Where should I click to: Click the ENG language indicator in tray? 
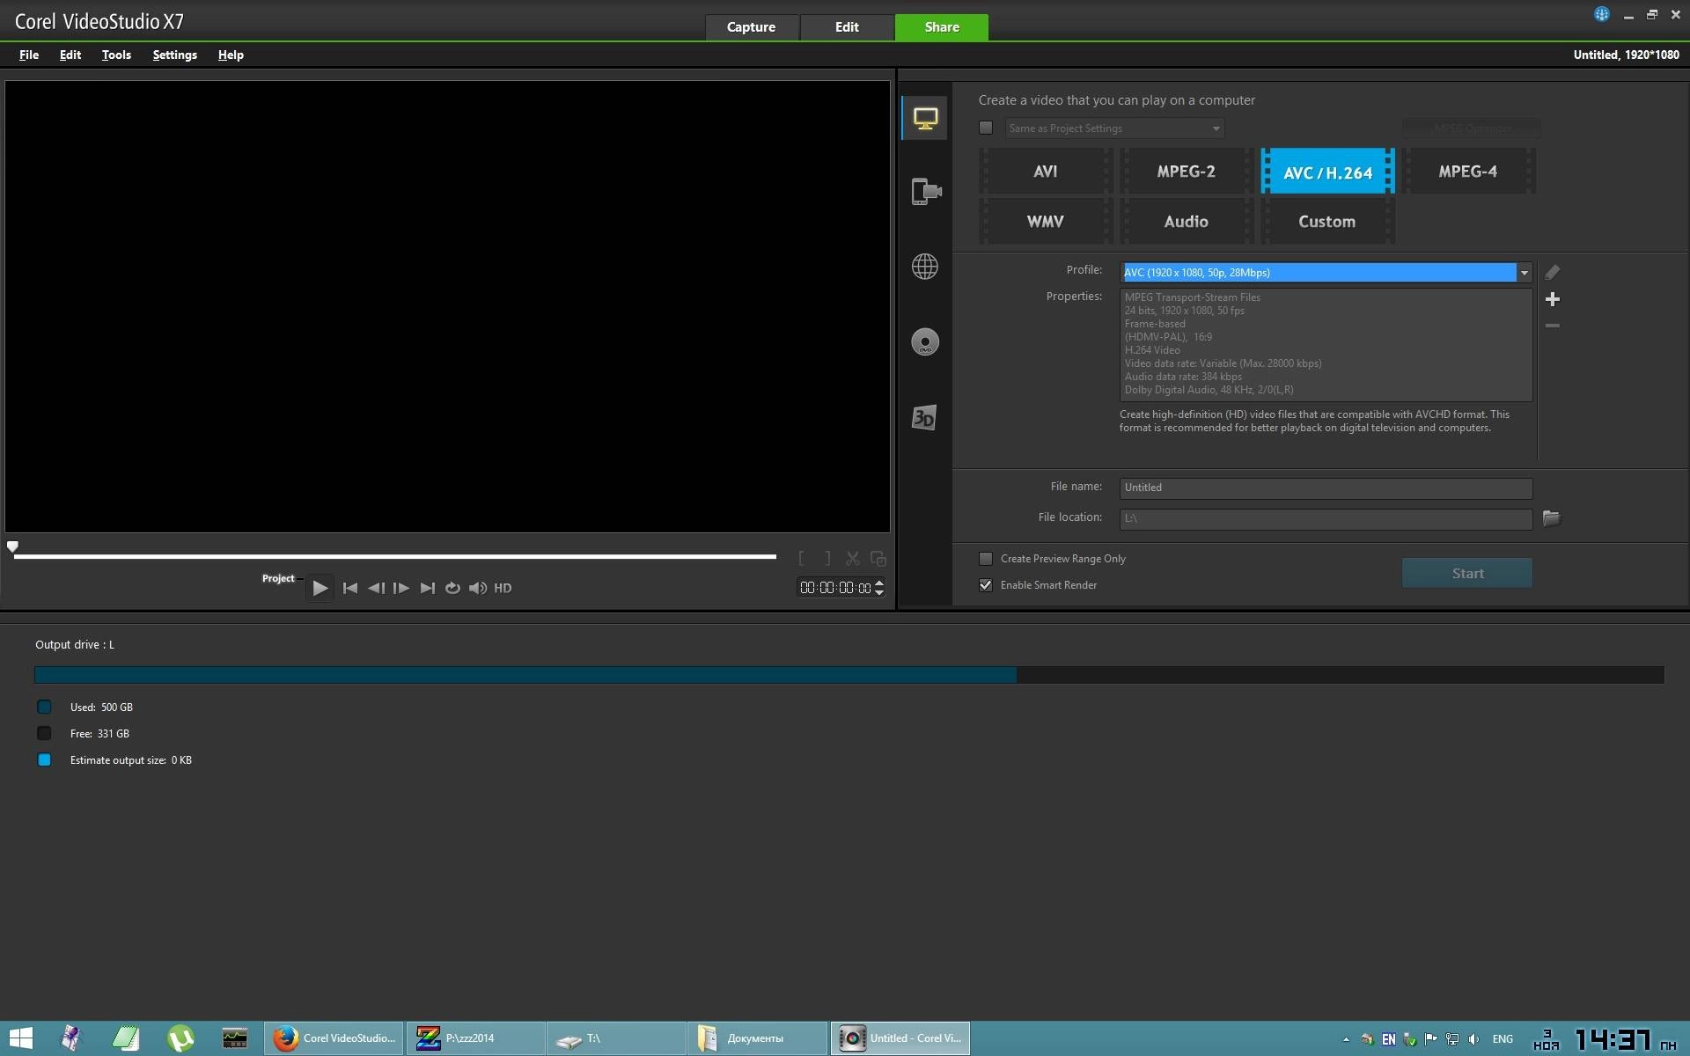click(1503, 1039)
